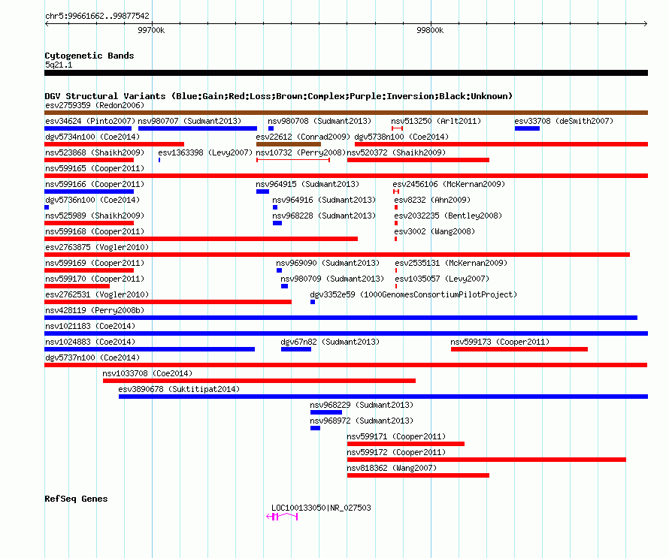669x558 pixels.
Task: Select the red bar under nsv599173
Action: 519,349
